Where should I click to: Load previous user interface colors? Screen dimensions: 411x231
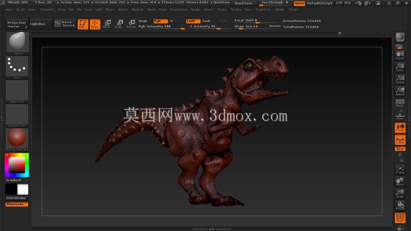(339, 3)
